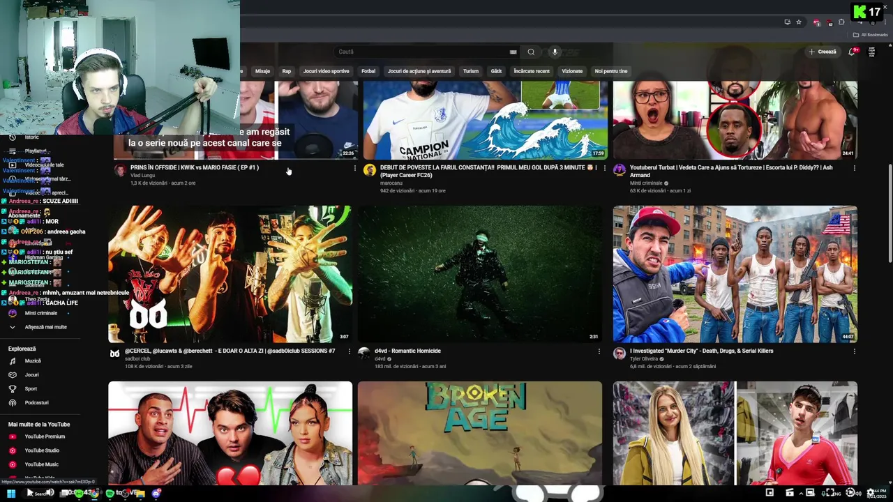The height and width of the screenshot is (502, 893).
Task: Open Minti criminale subscription in sidebar
Action: (x=41, y=313)
